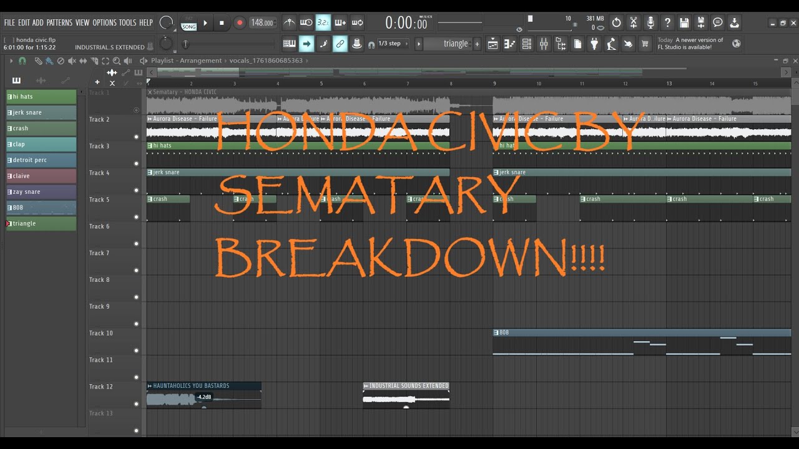Screen dimensions: 799x449
Task: Select the Zoom tool in Playlist
Action: coord(117,61)
